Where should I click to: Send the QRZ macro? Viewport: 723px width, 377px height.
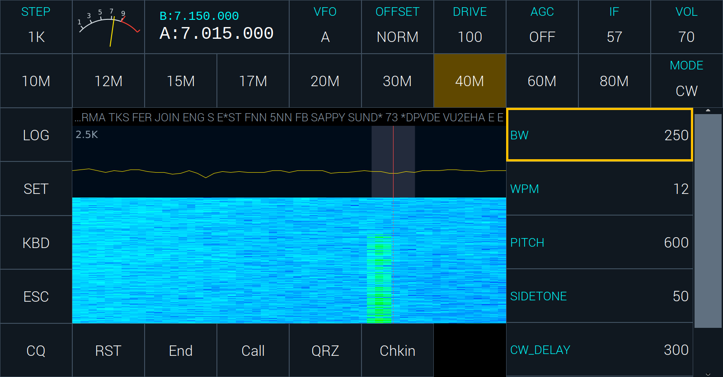tap(325, 350)
